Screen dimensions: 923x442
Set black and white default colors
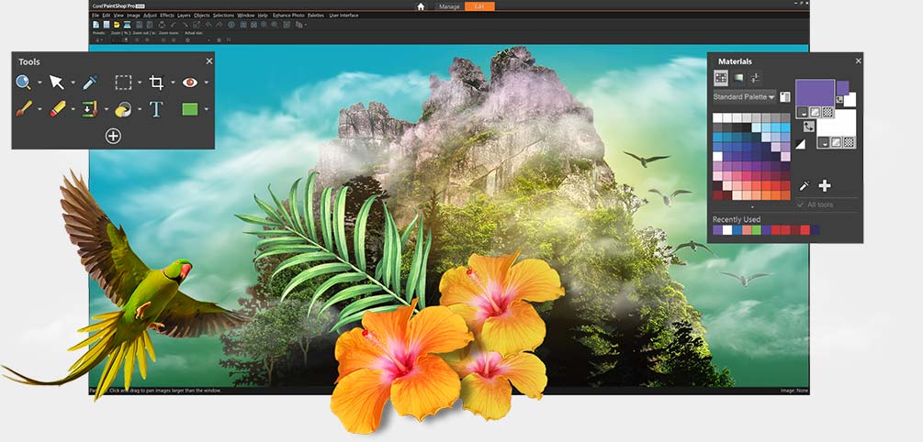point(800,144)
